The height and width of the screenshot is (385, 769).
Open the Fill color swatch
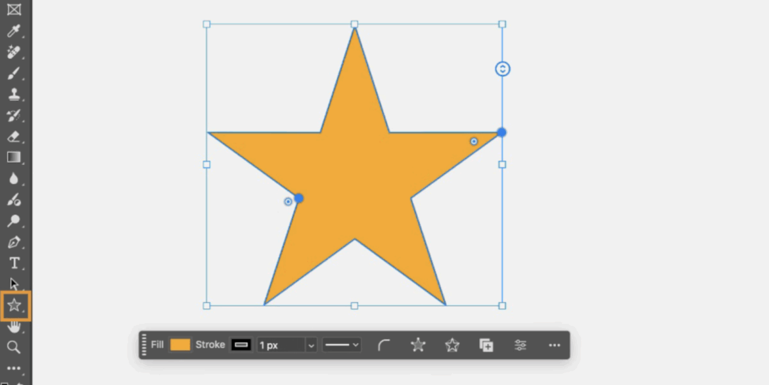click(179, 345)
